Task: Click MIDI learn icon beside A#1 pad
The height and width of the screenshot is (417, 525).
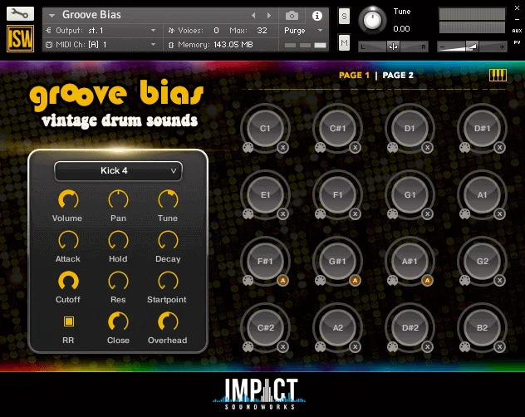Action: 392,281
